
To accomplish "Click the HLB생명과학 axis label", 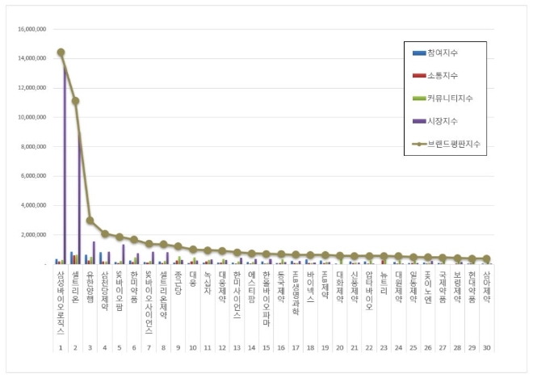I will [296, 292].
